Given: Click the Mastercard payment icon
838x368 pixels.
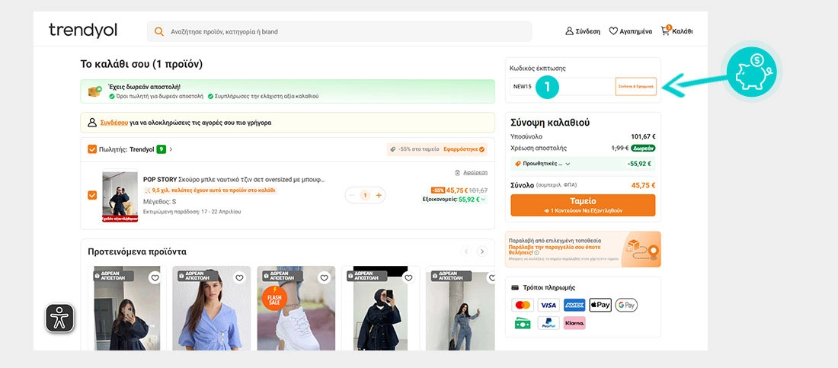Looking at the screenshot, I should click(x=523, y=305).
